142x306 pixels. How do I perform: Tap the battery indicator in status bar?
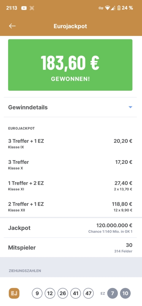click(x=119, y=8)
